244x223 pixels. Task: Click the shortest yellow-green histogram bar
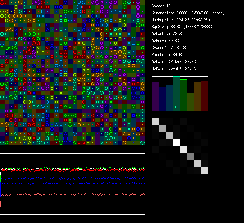click(x=190, y=102)
